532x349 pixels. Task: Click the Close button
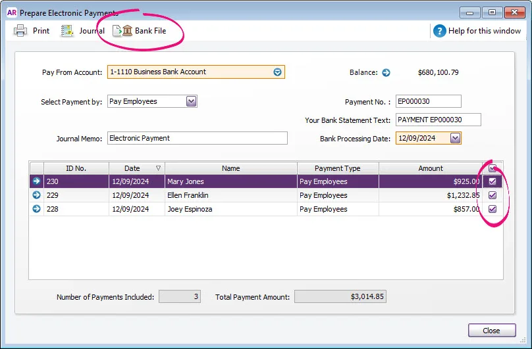[x=492, y=331]
